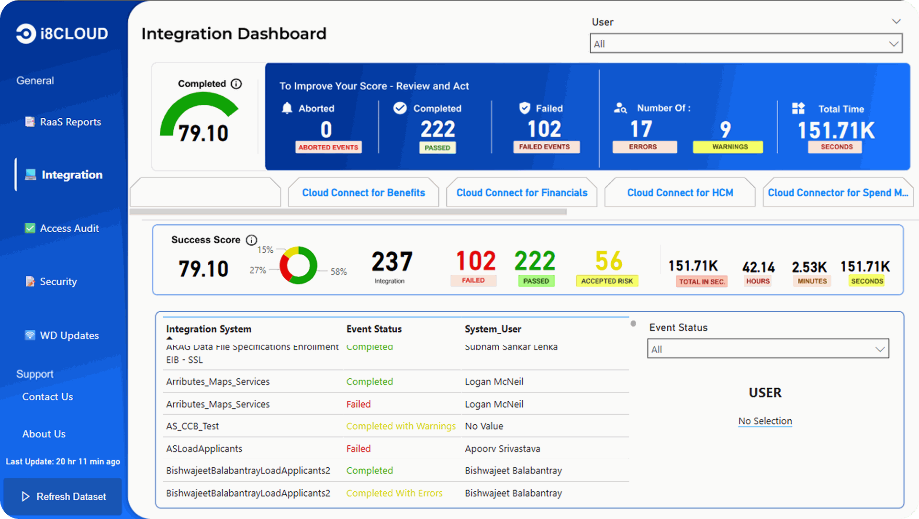Open the User filter dropdown
This screenshot has height=519, width=919.
pos(745,44)
